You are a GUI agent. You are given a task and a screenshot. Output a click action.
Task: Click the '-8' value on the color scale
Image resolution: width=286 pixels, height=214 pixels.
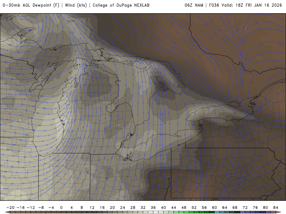click(41, 208)
